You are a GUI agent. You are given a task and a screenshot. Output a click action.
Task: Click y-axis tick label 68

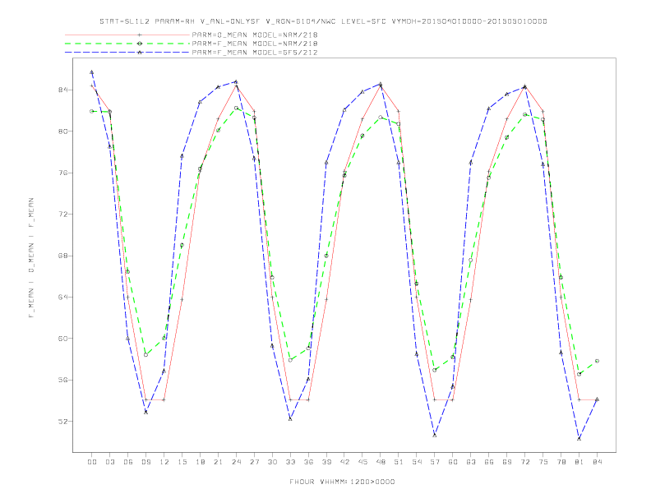(x=62, y=256)
